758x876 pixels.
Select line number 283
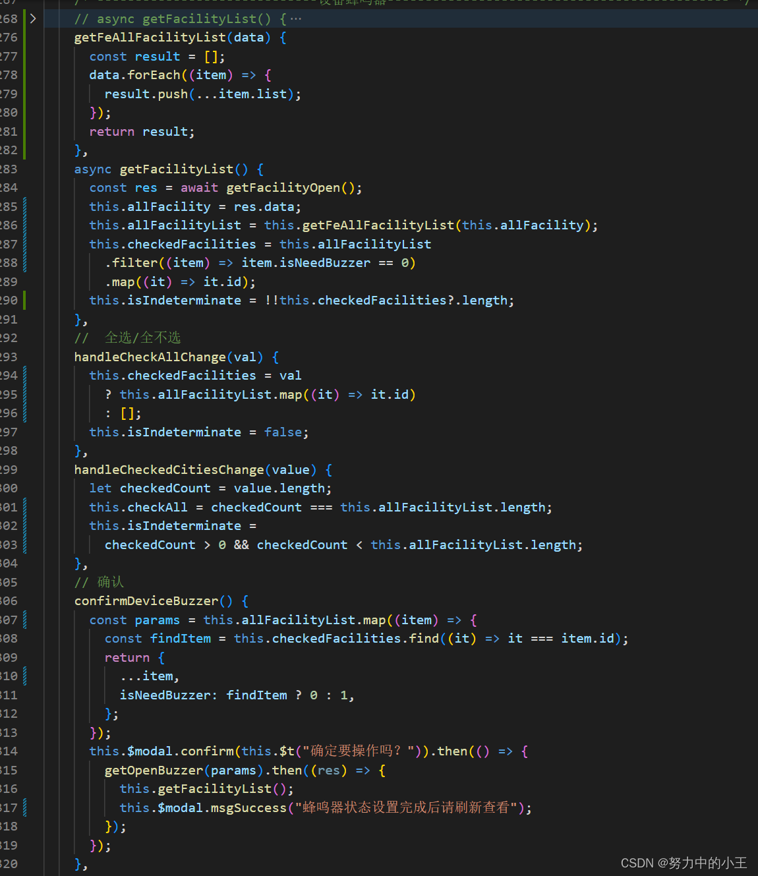[x=9, y=169]
